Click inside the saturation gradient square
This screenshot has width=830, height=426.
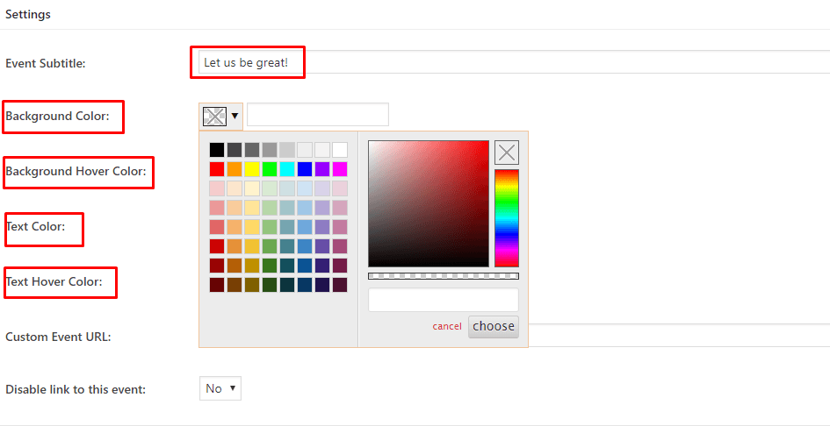(428, 203)
